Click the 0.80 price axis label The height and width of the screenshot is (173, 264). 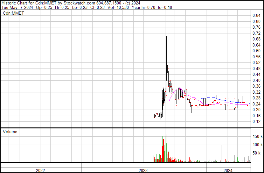257,21
